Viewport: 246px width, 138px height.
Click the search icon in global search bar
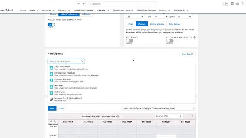click(90, 4)
